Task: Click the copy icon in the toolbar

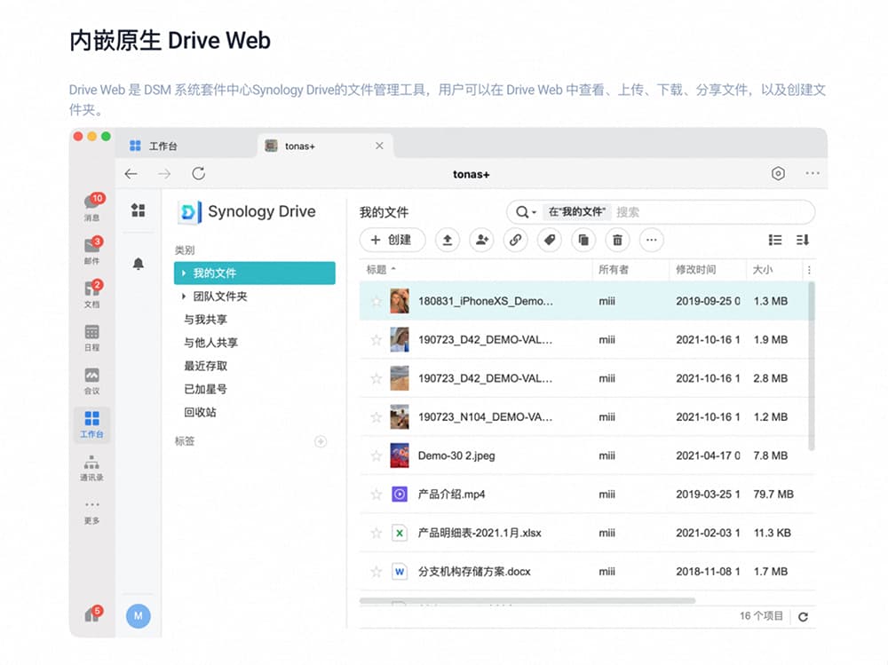Action: click(x=583, y=241)
